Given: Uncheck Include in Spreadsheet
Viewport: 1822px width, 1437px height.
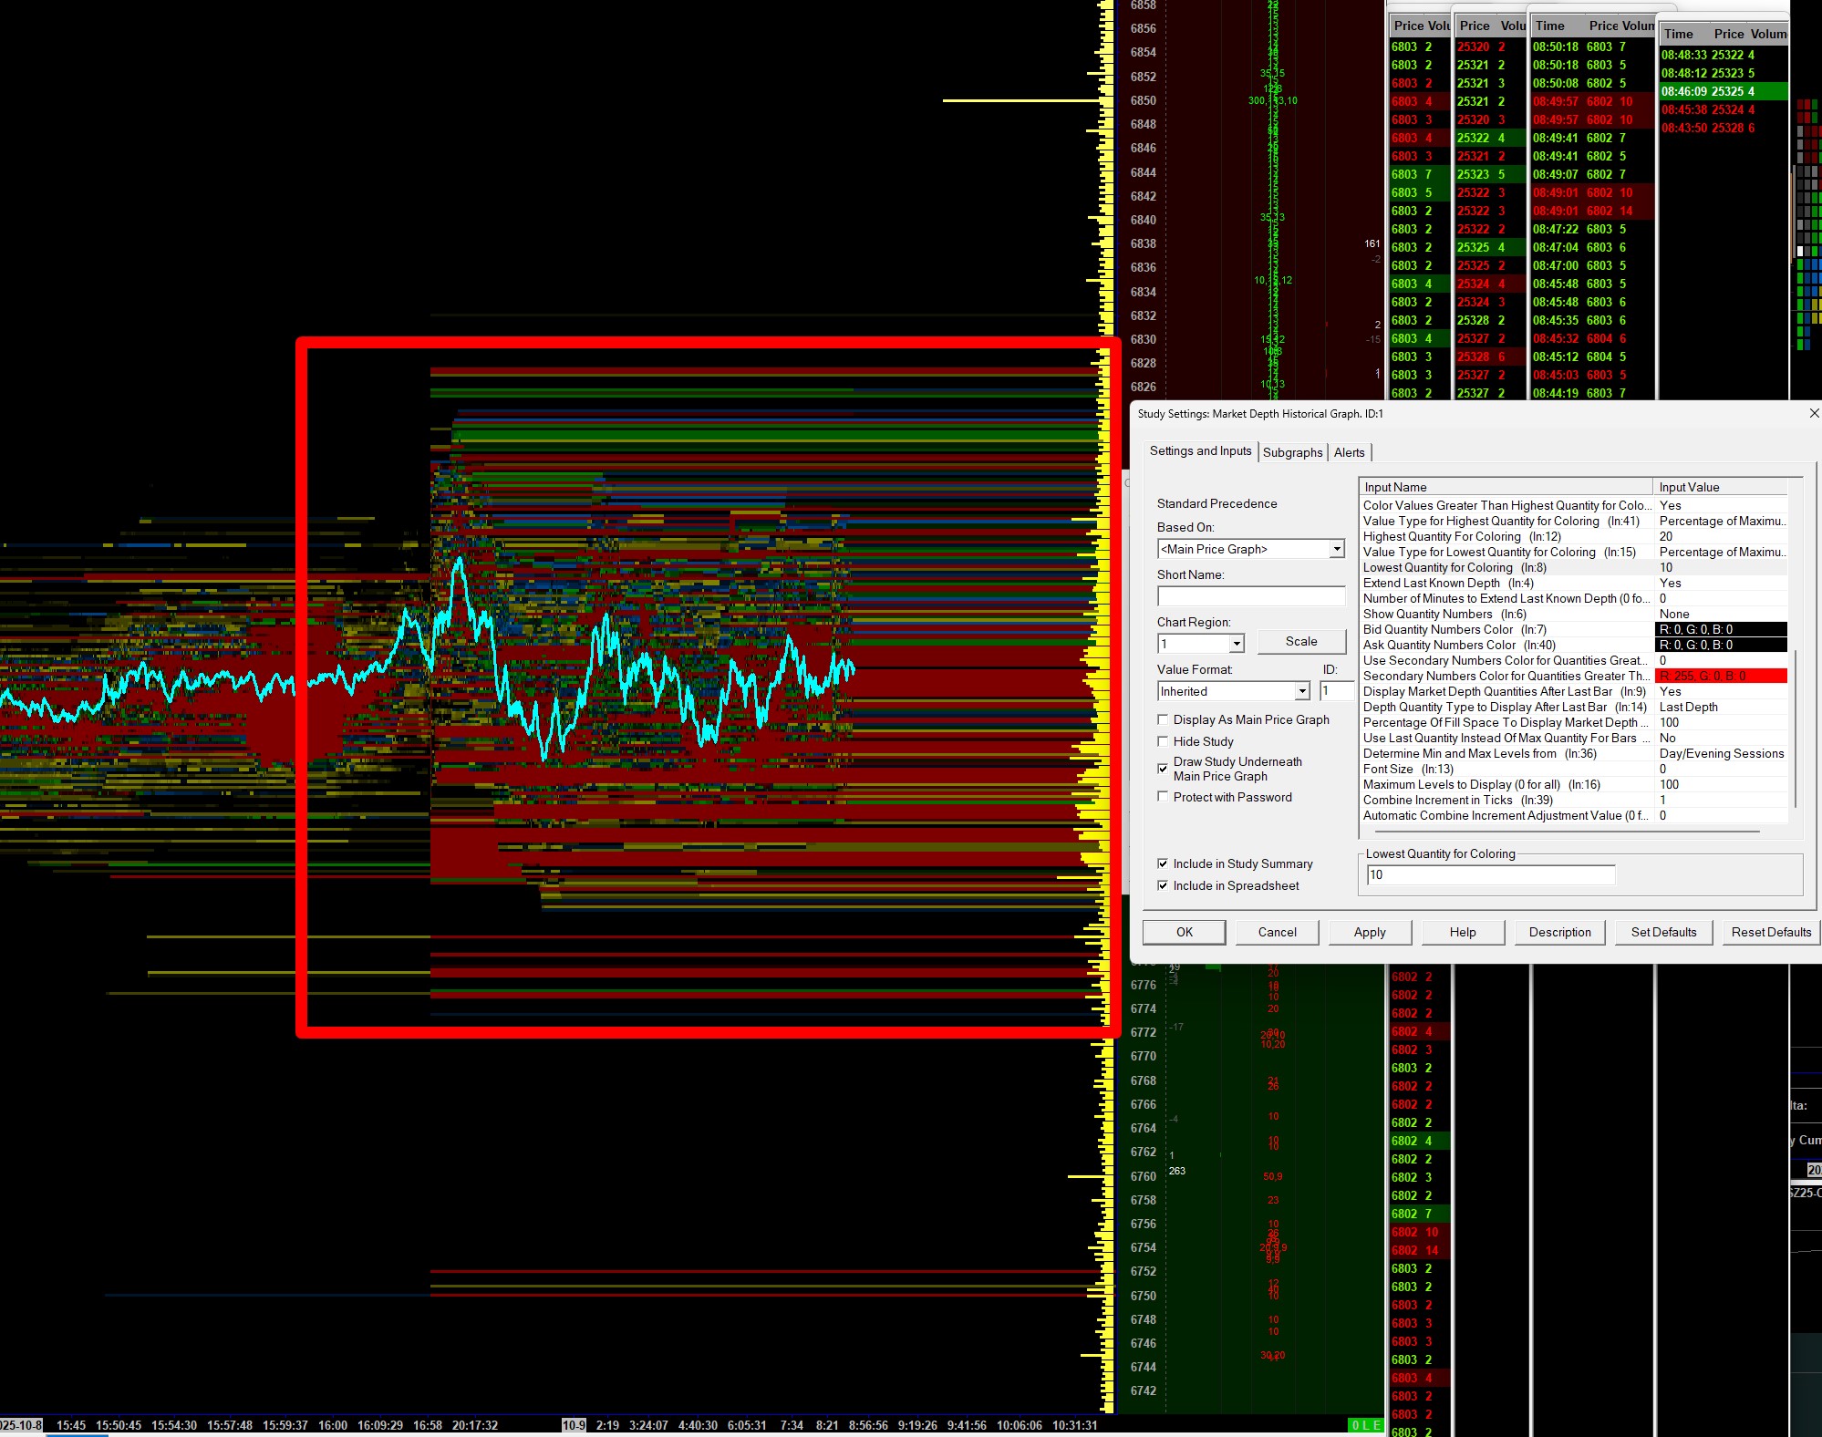Looking at the screenshot, I should point(1163,885).
